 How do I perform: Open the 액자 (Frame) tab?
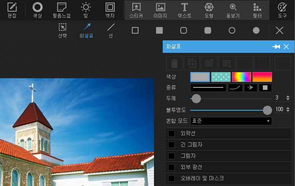pos(110,10)
